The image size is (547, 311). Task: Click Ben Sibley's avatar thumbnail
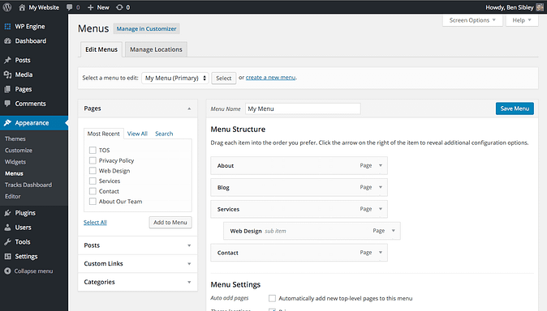pos(540,7)
